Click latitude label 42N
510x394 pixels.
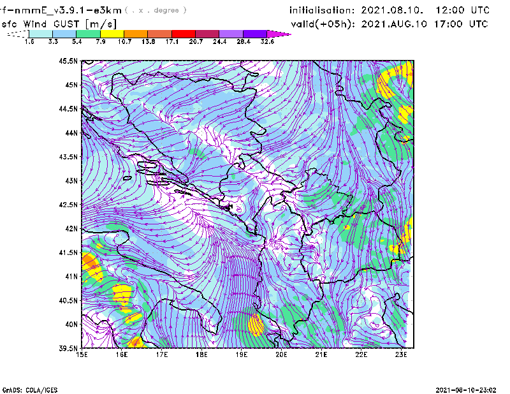pyautogui.click(x=71, y=229)
